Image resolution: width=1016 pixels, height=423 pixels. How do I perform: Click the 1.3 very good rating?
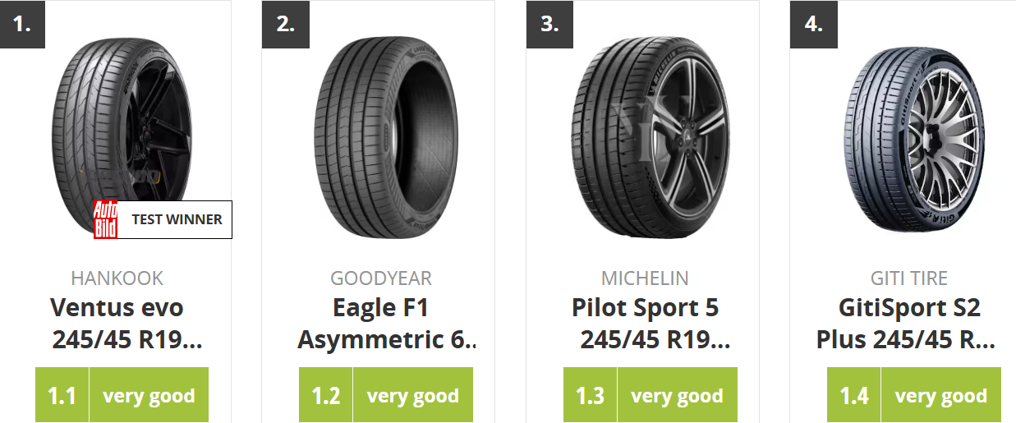(x=651, y=395)
